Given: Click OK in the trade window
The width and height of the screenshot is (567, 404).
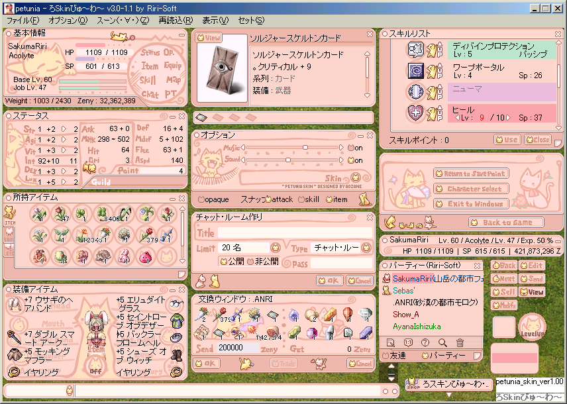Looking at the screenshot, I should tap(207, 363).
